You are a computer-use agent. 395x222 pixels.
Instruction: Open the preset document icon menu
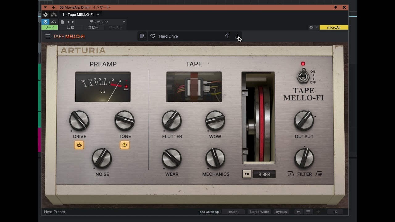[x=62, y=22]
